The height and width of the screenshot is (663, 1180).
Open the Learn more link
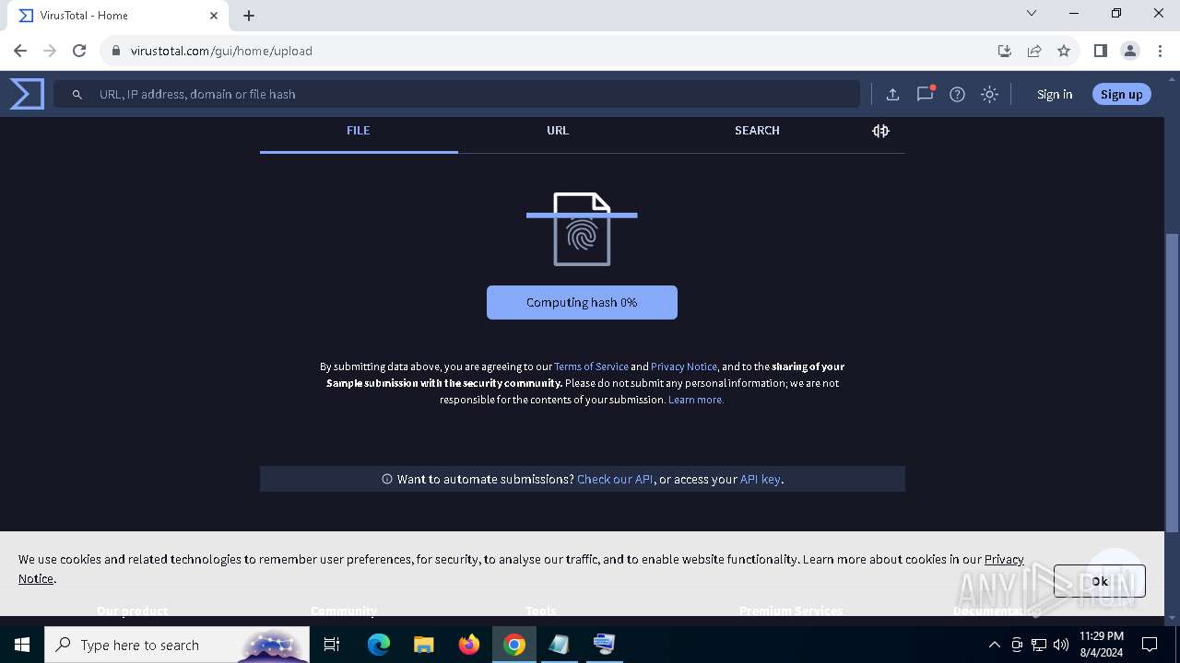click(696, 400)
